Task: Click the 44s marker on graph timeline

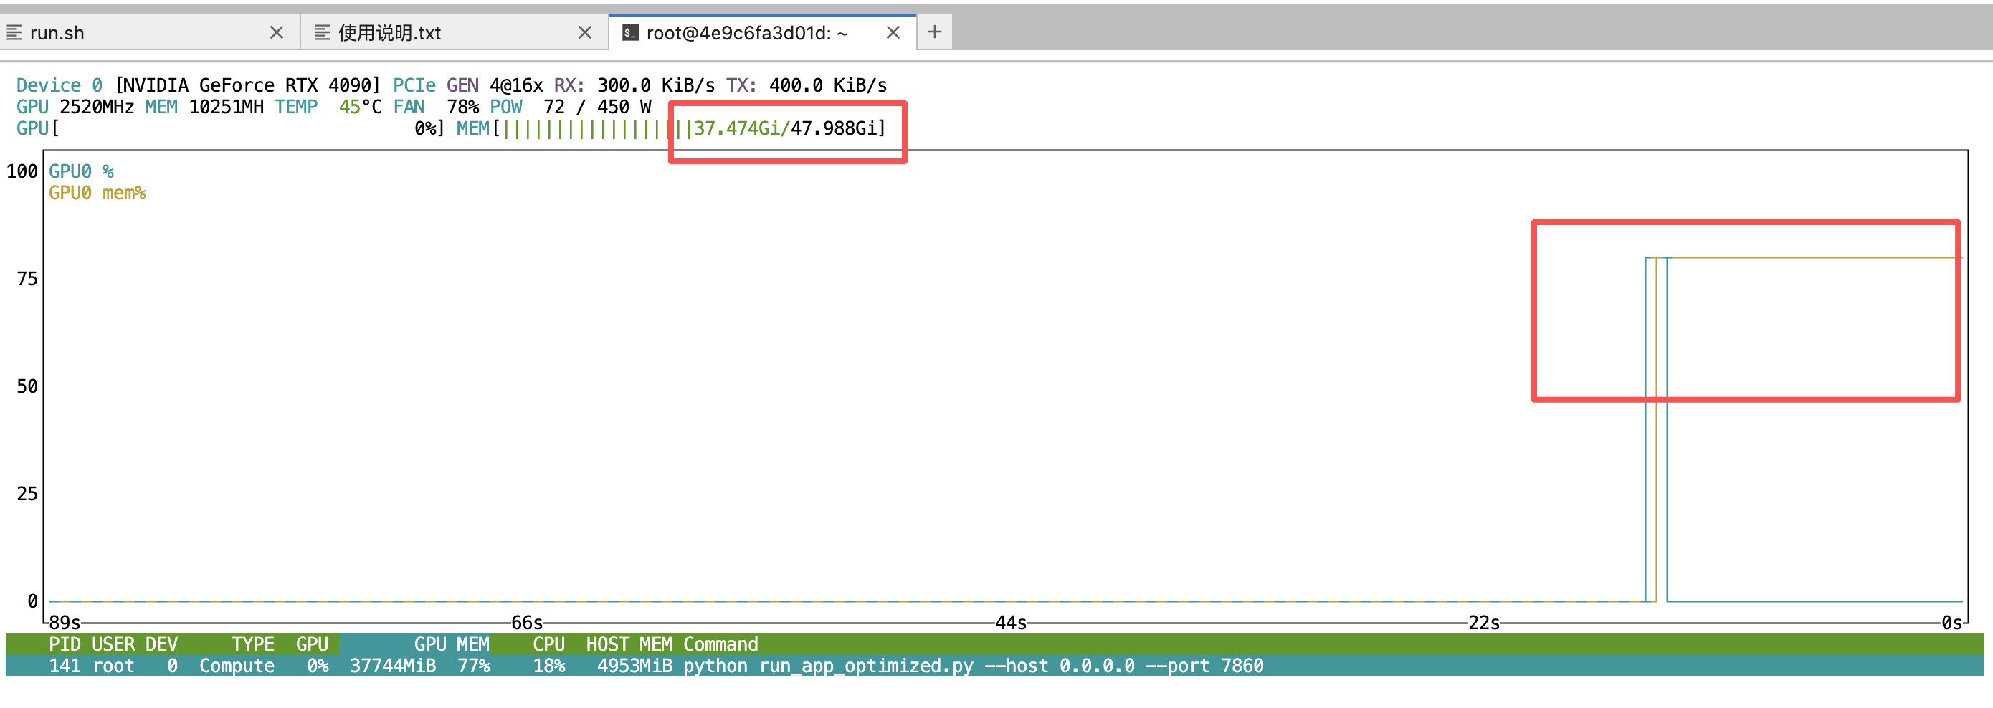Action: tap(1010, 623)
